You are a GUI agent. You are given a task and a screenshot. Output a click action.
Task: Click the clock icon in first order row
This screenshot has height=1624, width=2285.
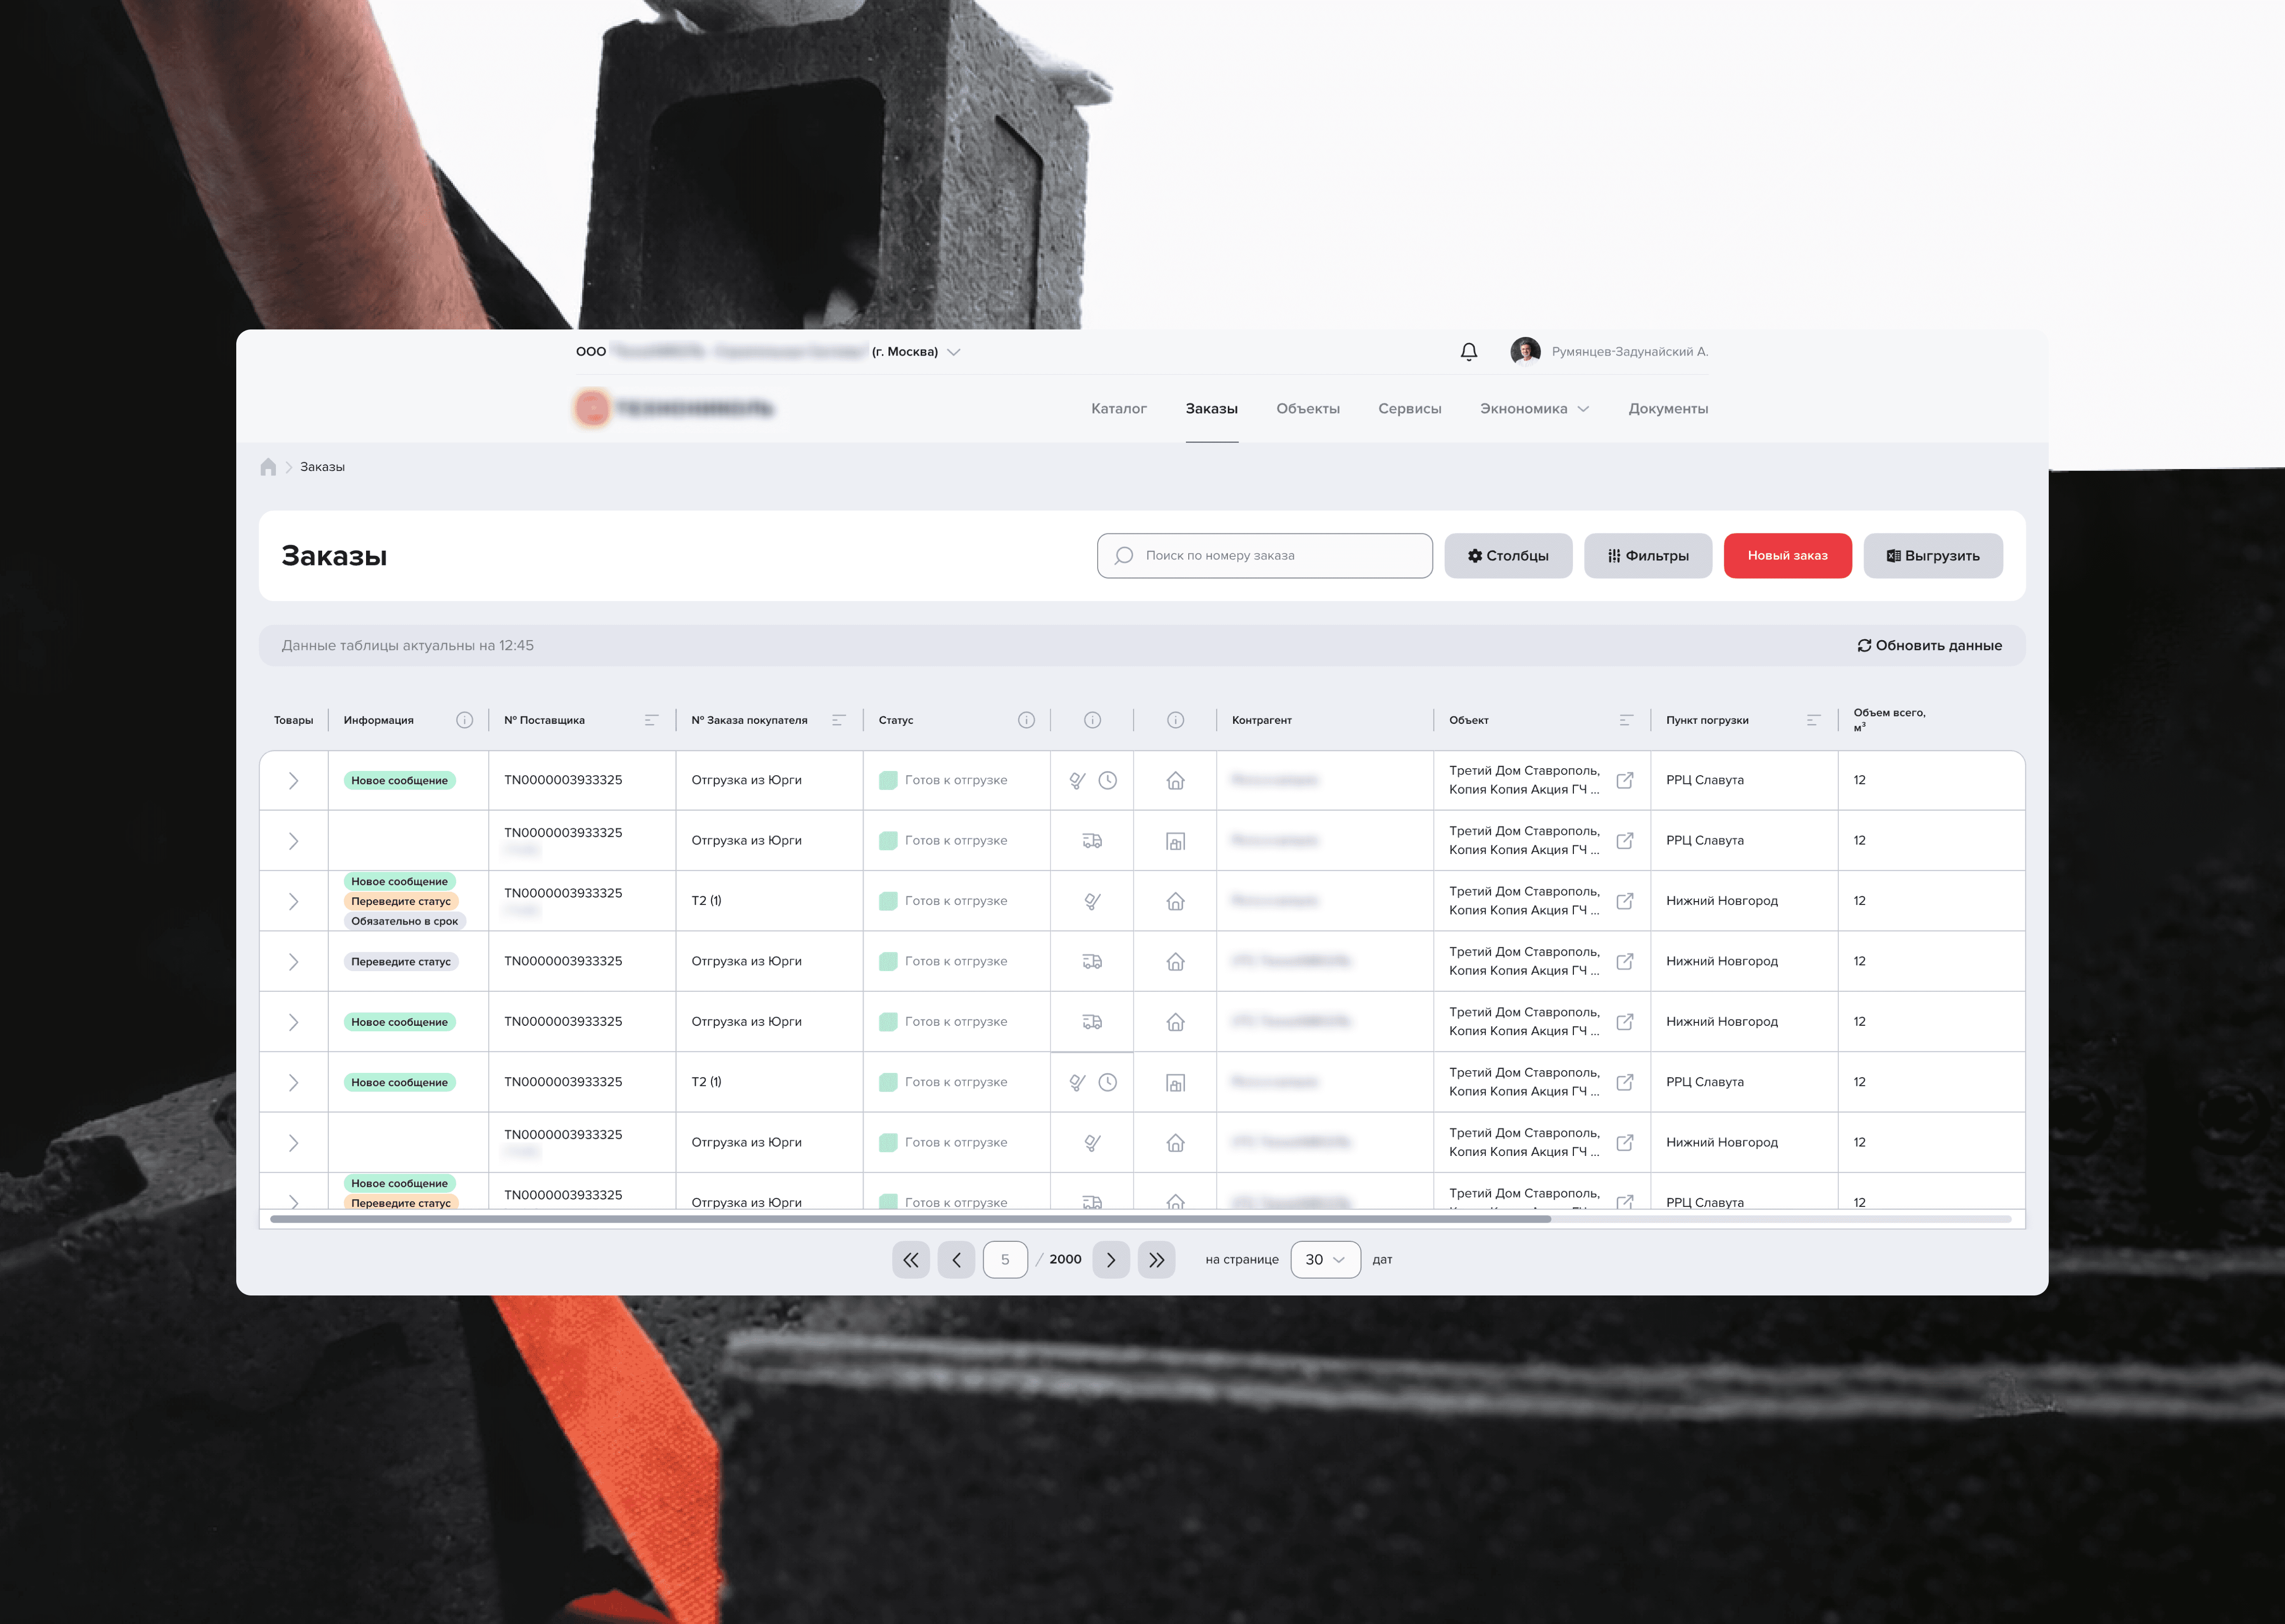pos(1107,780)
